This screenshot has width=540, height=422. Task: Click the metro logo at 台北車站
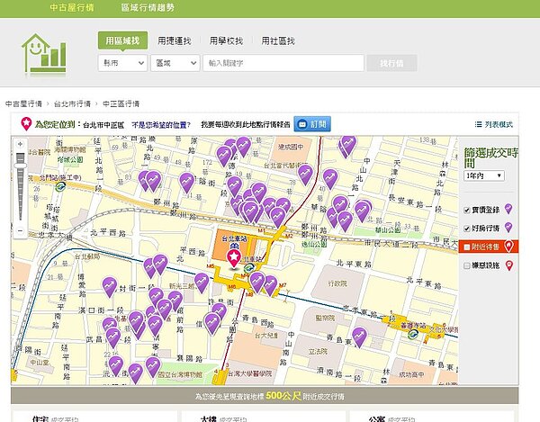(249, 267)
